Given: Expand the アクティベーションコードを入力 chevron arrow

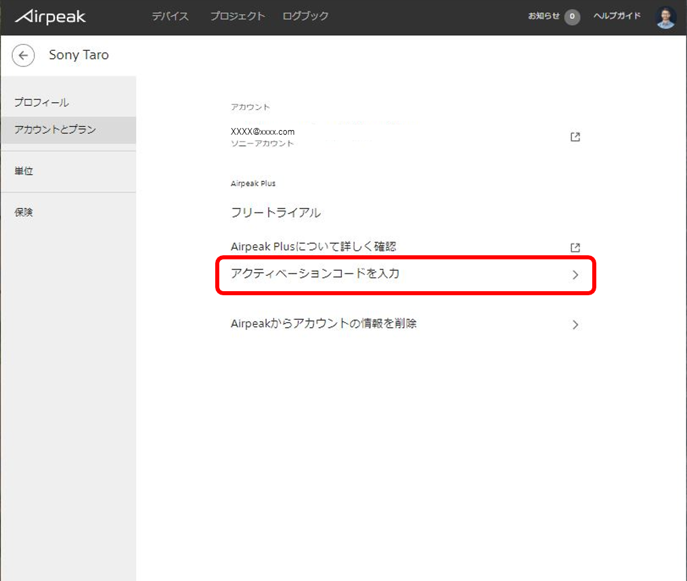Looking at the screenshot, I should [575, 275].
